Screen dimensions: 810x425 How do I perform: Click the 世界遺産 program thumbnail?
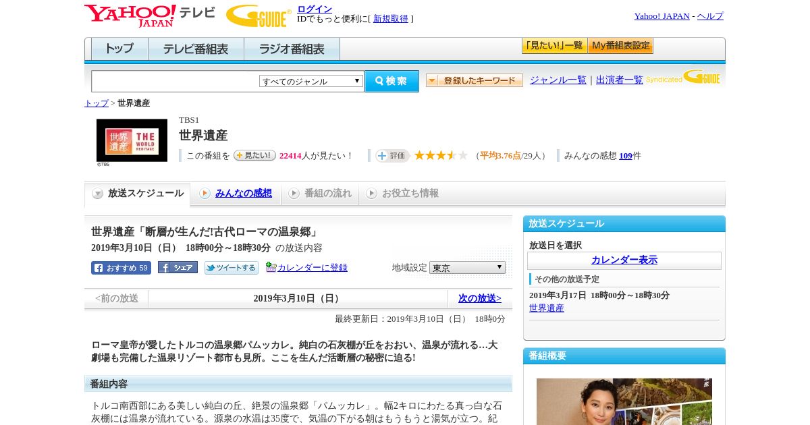pyautogui.click(x=132, y=140)
